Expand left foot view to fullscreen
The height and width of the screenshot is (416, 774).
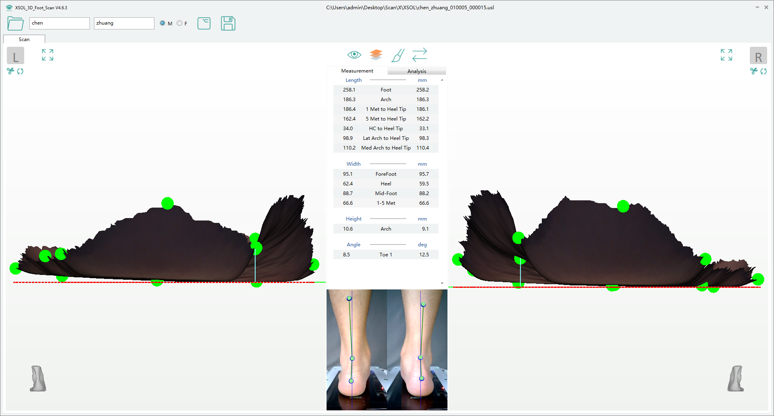[x=48, y=55]
